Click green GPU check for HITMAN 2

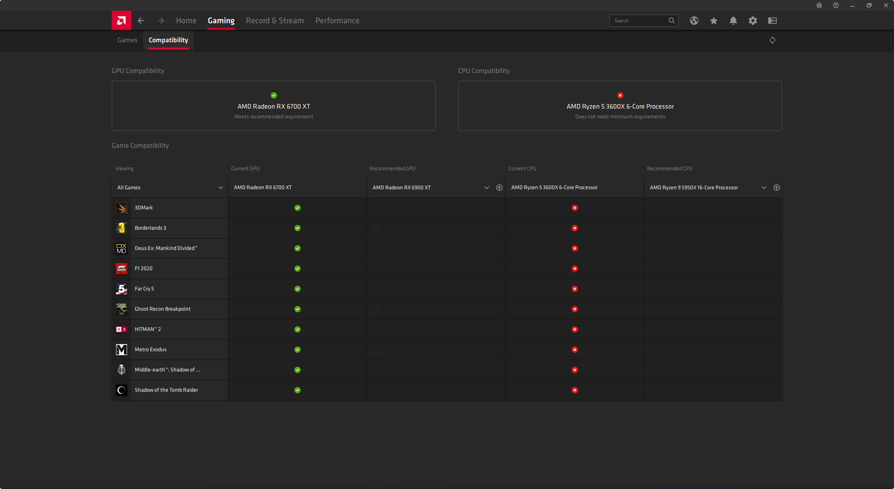coord(298,329)
